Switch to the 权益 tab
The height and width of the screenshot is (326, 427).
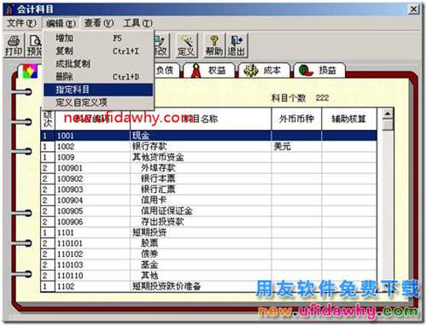tap(209, 70)
